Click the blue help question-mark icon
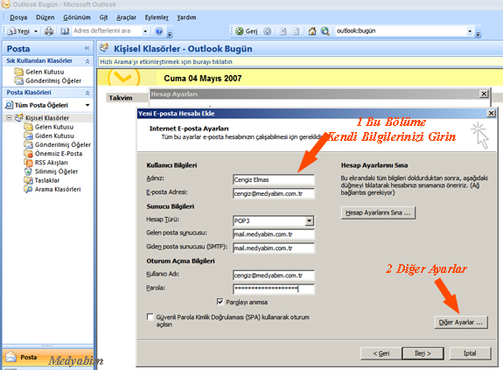 tap(159, 31)
